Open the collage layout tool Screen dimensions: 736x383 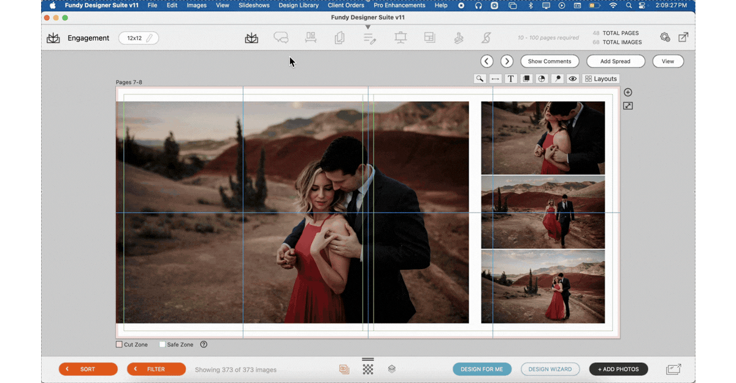coord(429,38)
